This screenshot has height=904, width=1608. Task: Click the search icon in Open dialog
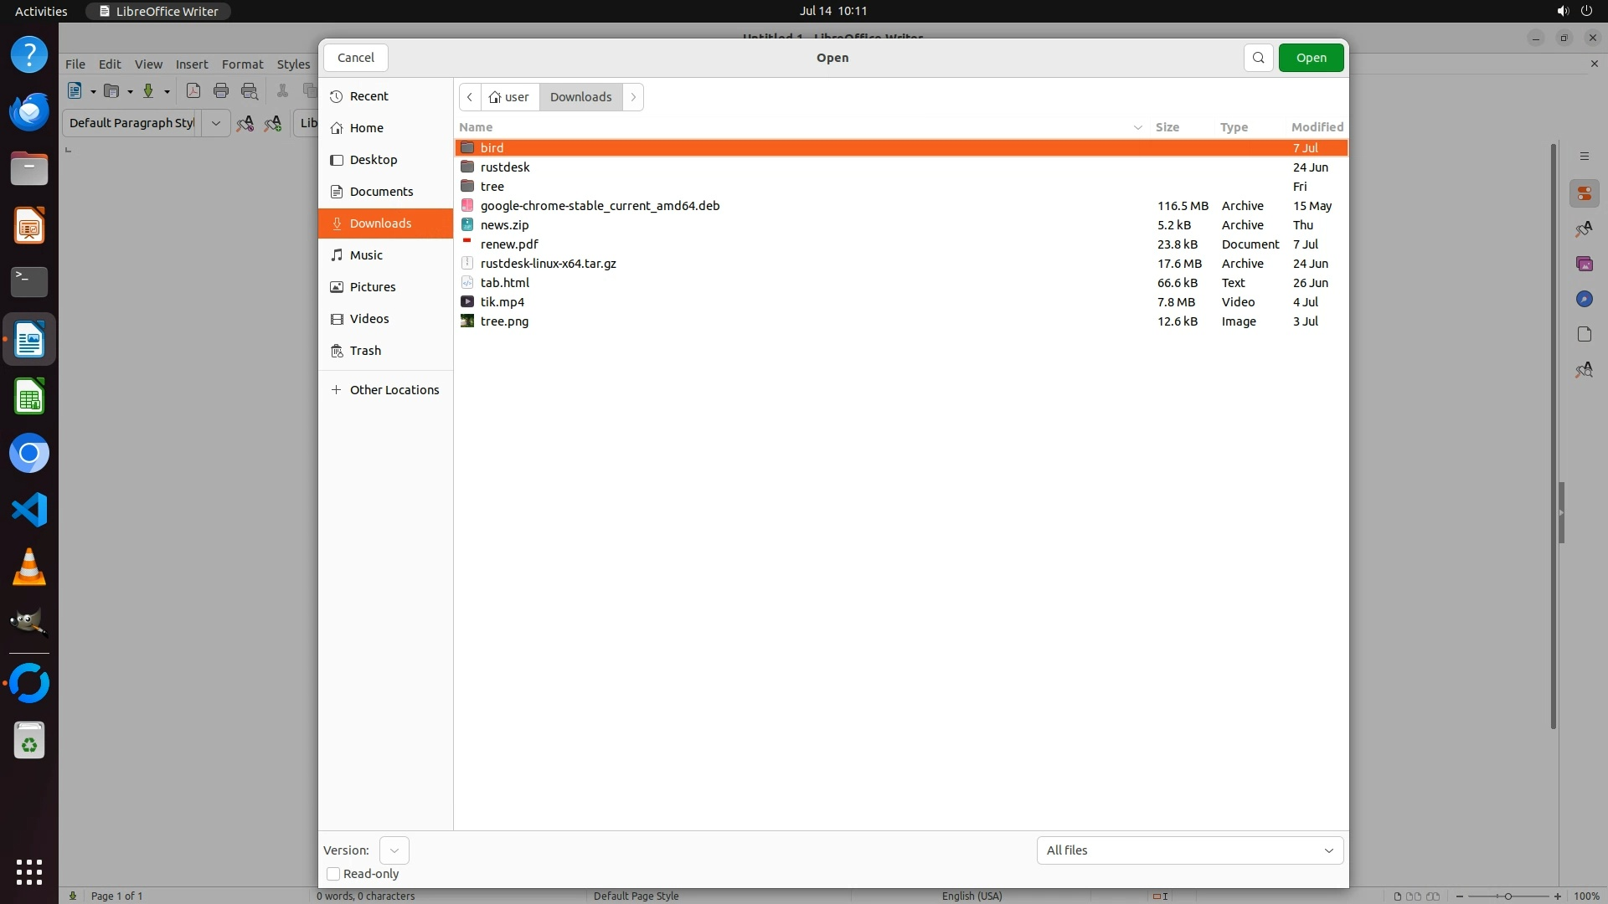coord(1258,58)
